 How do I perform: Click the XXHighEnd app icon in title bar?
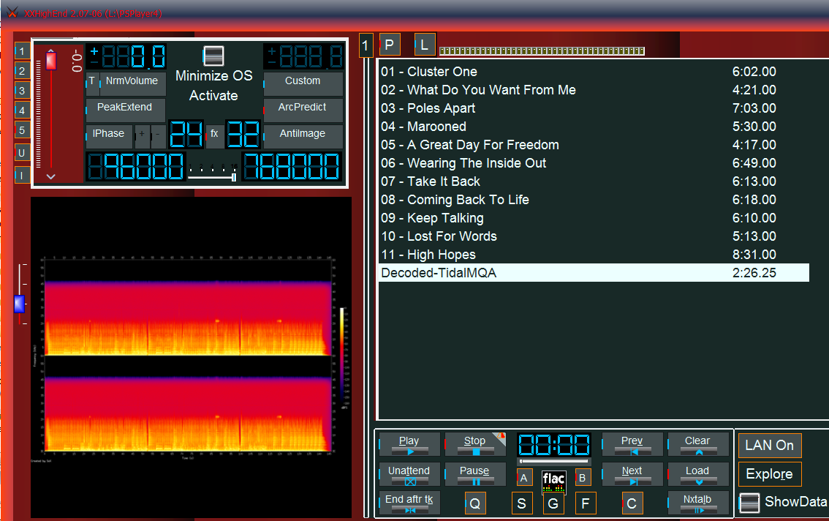point(12,12)
